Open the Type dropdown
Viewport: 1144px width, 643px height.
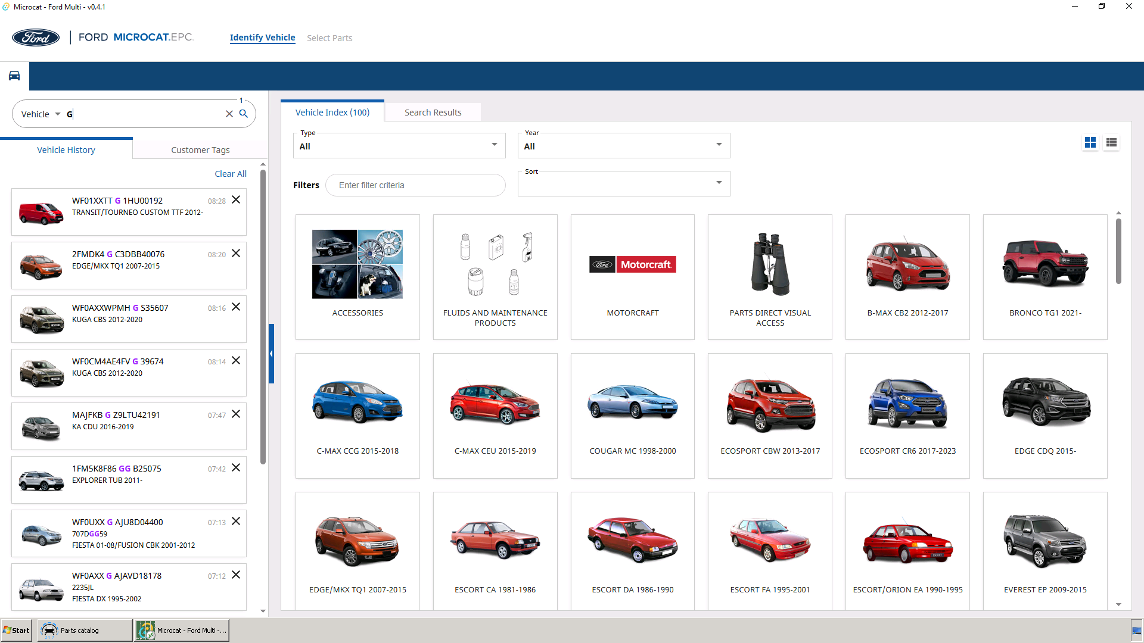pyautogui.click(x=399, y=145)
